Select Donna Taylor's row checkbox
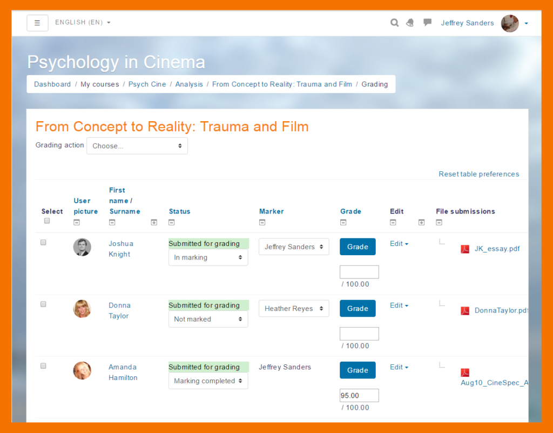 pyautogui.click(x=43, y=304)
